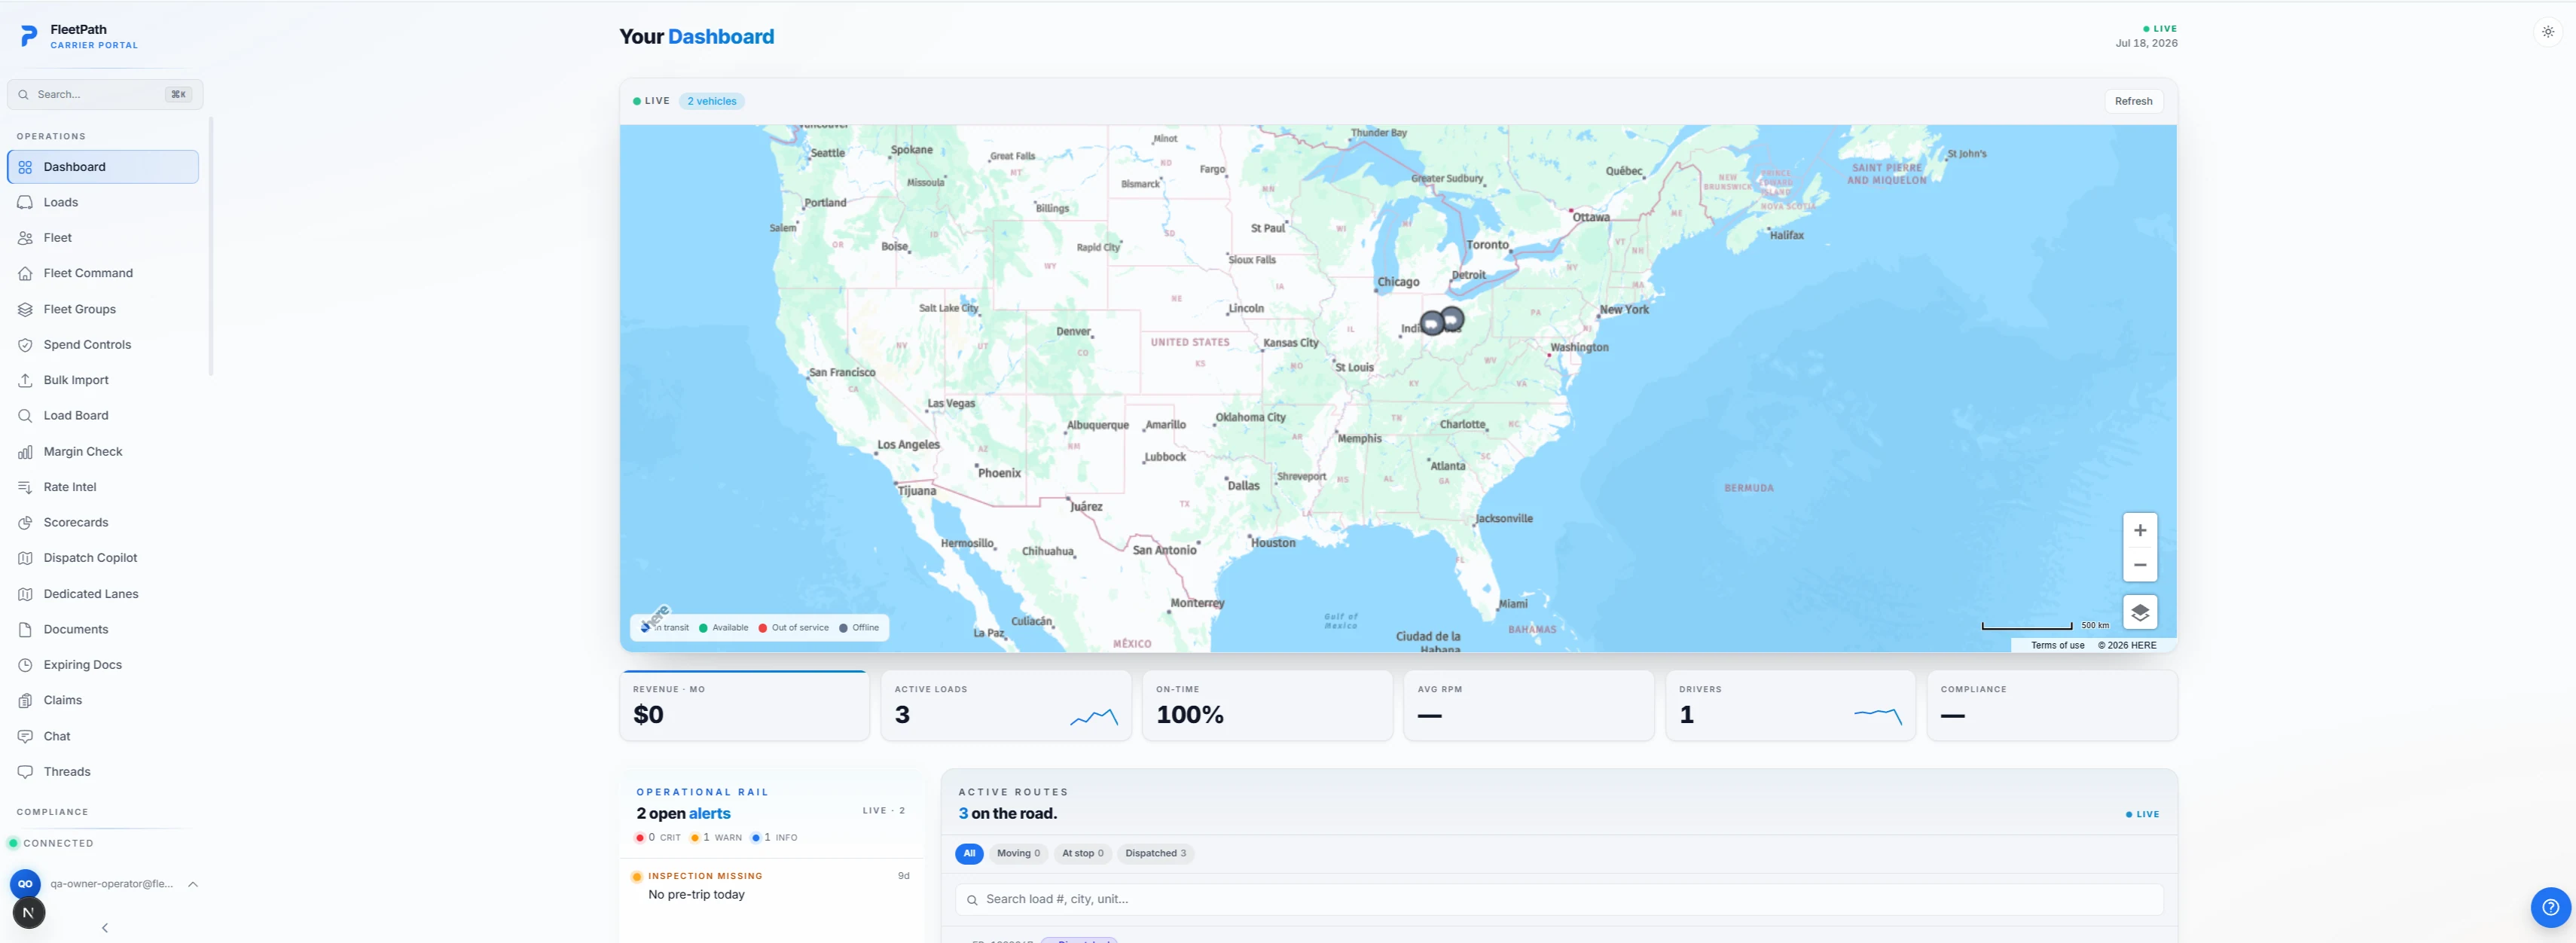Filter routes by Dispatched

(x=1155, y=853)
